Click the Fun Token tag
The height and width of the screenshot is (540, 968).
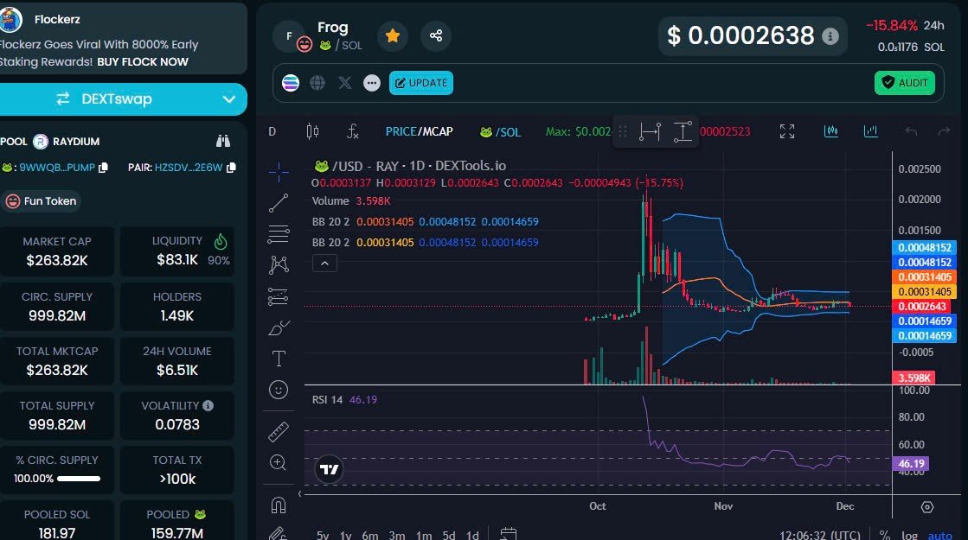(x=42, y=201)
